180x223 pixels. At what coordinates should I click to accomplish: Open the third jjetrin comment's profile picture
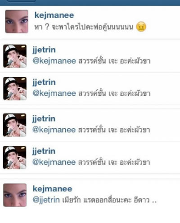(x=14, y=125)
